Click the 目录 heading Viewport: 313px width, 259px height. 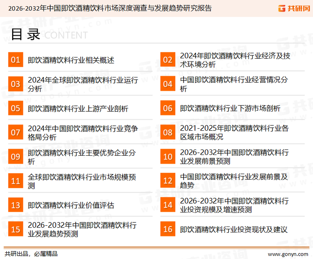(x=25, y=35)
